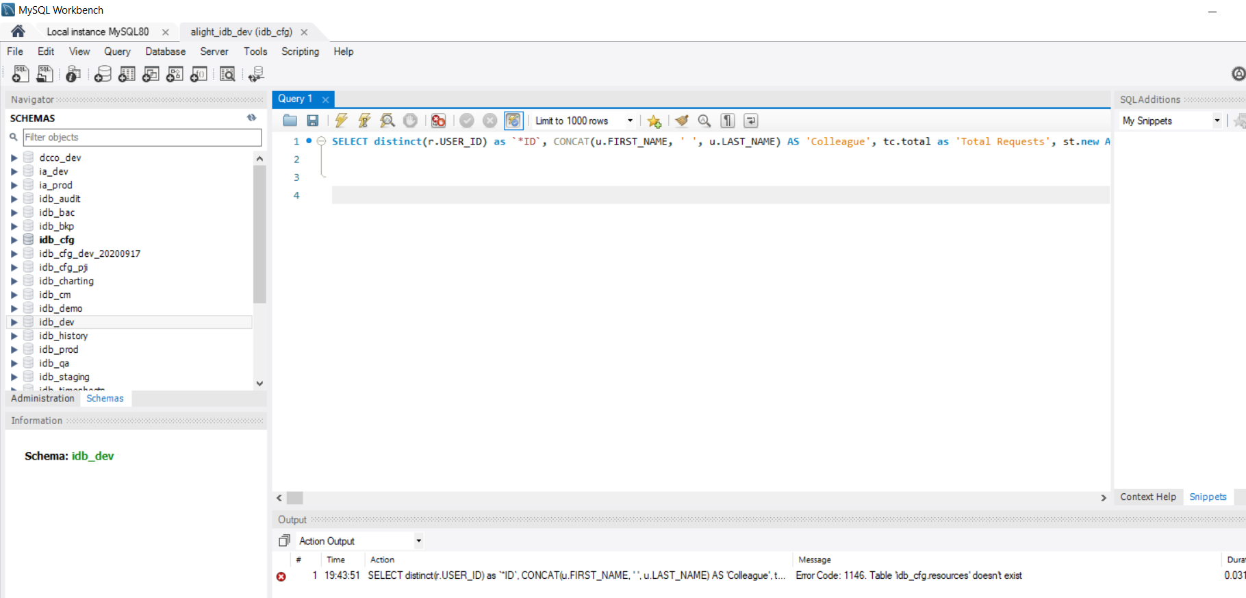Open the Query menu

pyautogui.click(x=117, y=51)
